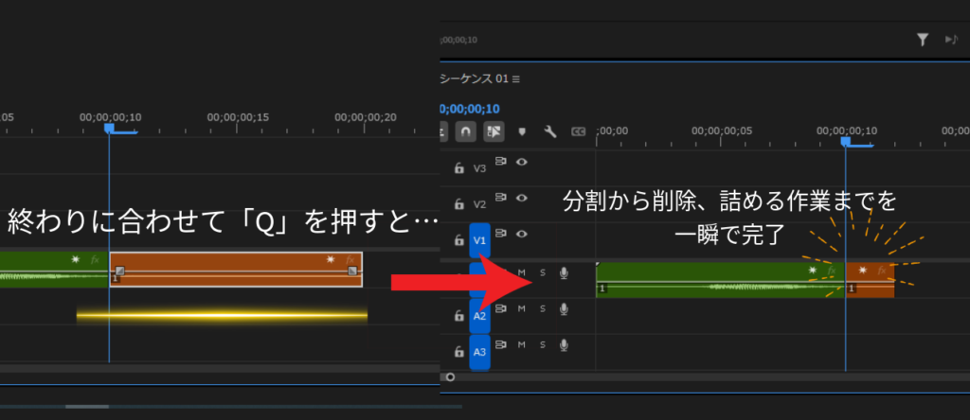Click the A3 voice-over record microphone
This screenshot has width=970, height=420.
point(564,345)
